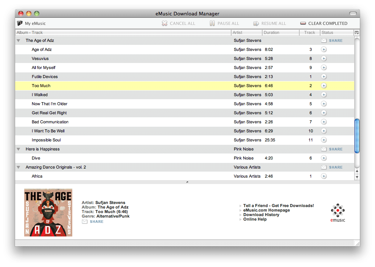375x267 pixels.
Task: Open the Download History link
Action: coord(261,215)
